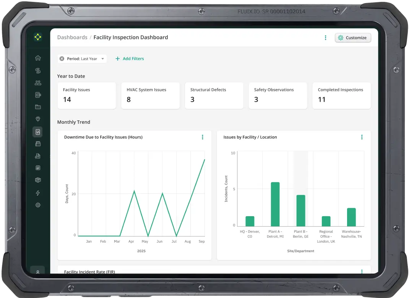409x298 pixels.
Task: Open the team members icon in sidebar
Action: pyautogui.click(x=38, y=83)
